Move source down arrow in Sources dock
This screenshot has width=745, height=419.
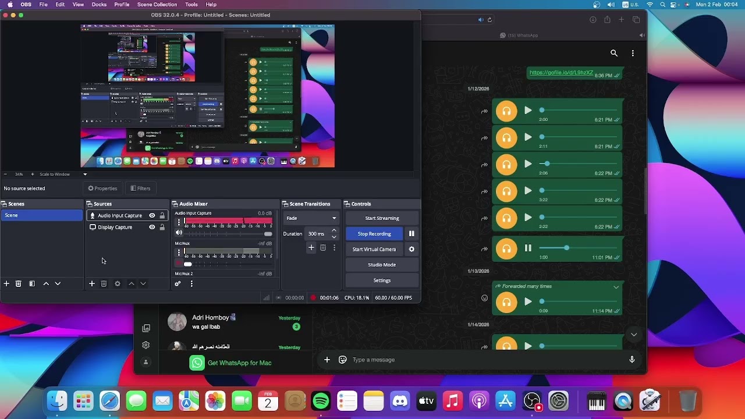tap(143, 283)
